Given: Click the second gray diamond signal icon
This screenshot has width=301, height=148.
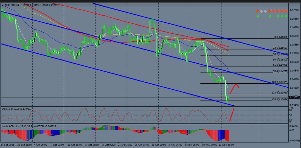Looking at the screenshot, I should (x=266, y=11).
